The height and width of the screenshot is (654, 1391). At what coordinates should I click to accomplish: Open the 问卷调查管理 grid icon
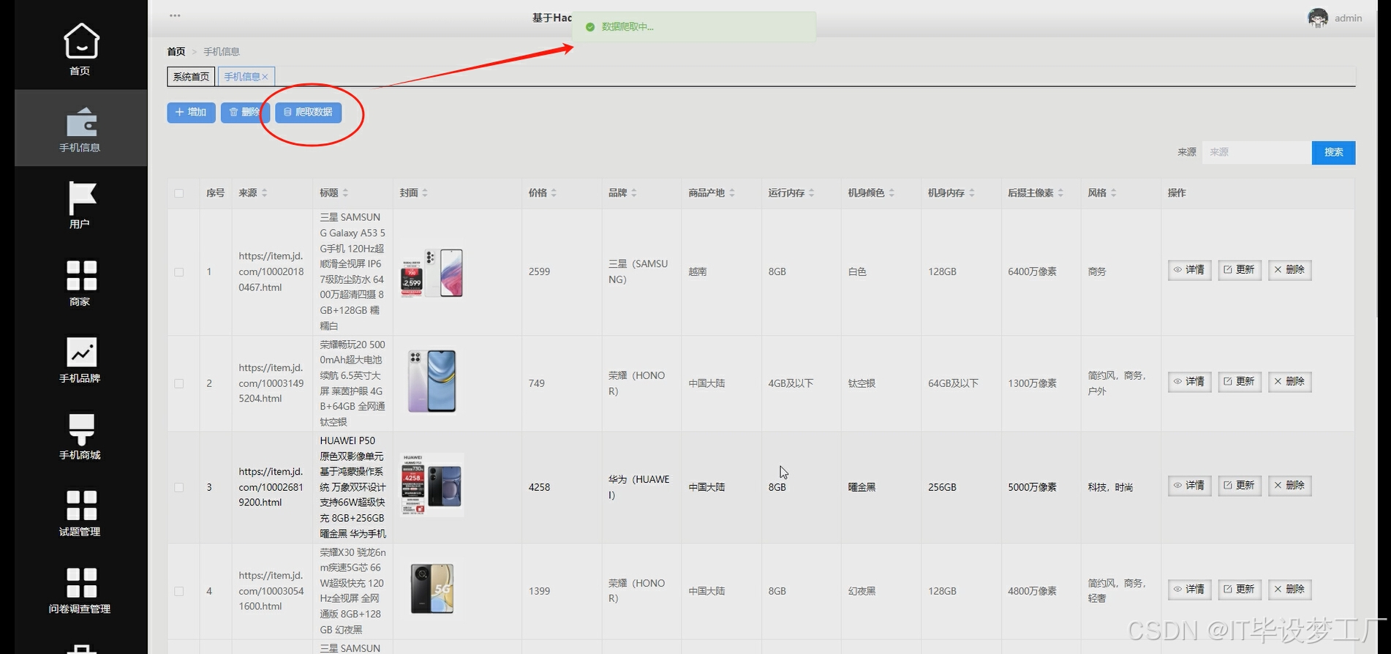81,583
